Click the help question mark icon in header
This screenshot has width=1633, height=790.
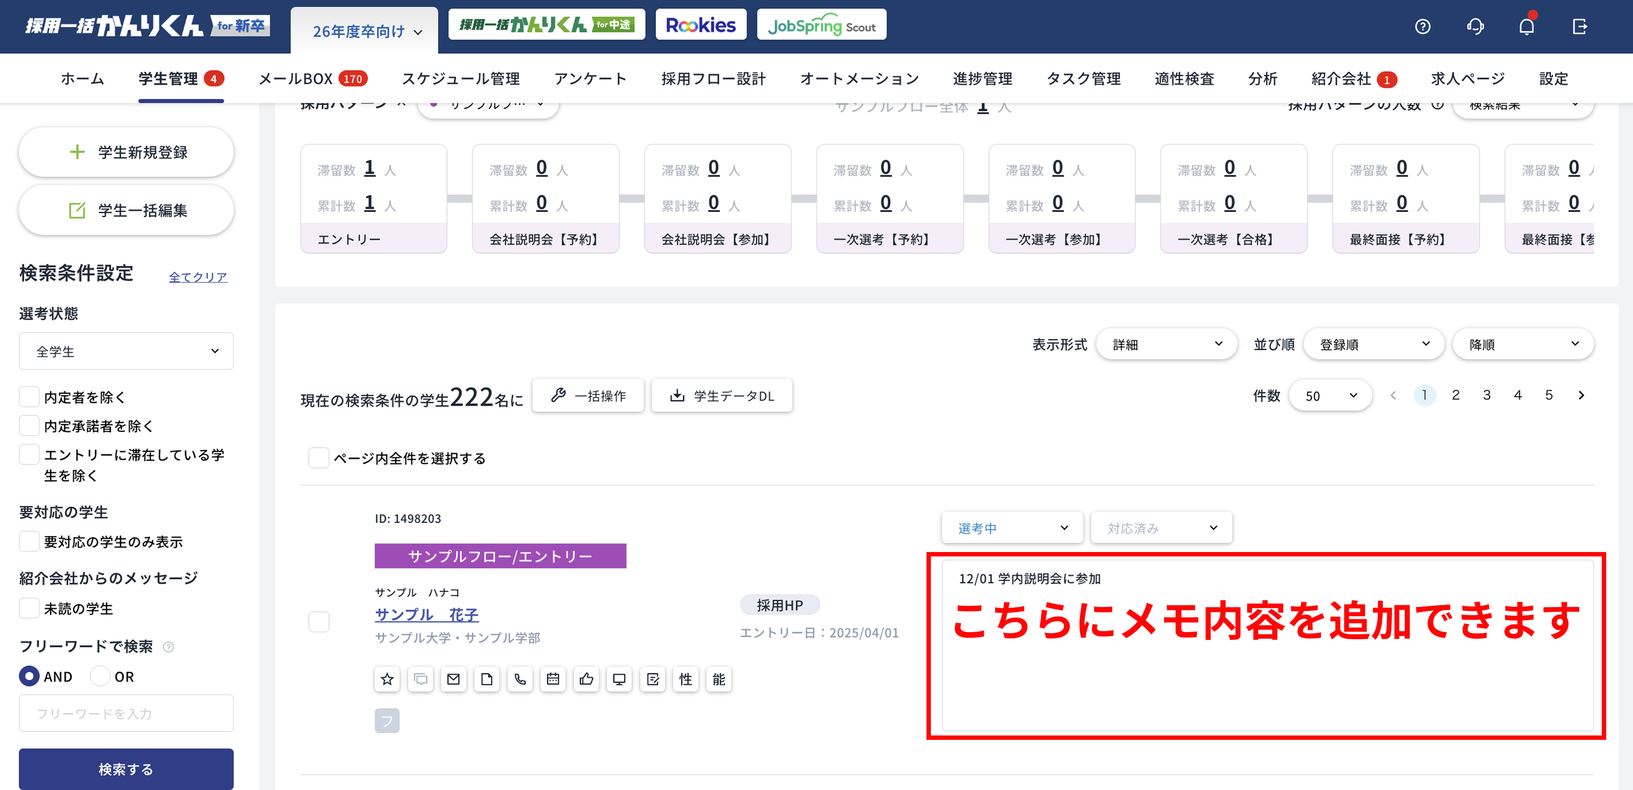[1423, 27]
